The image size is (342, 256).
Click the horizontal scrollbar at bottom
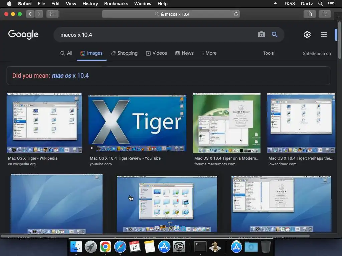click(155, 236)
